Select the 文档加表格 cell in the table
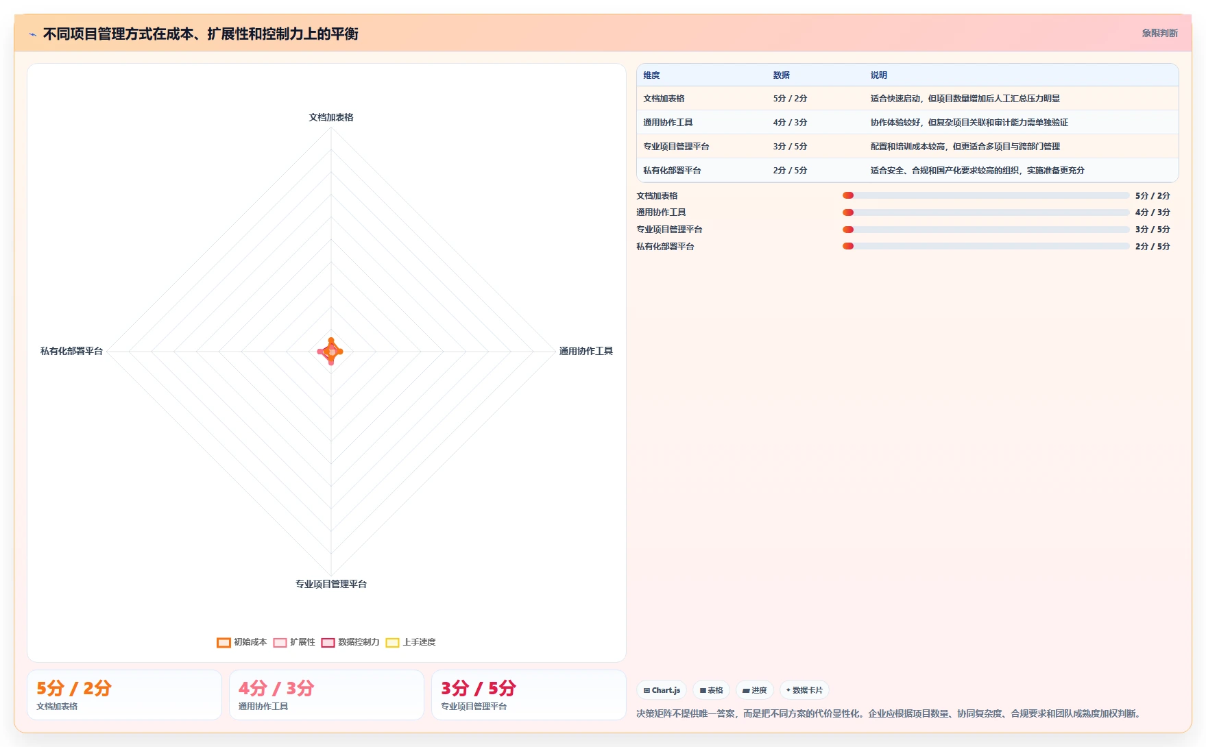The height and width of the screenshot is (747, 1206). coord(664,99)
